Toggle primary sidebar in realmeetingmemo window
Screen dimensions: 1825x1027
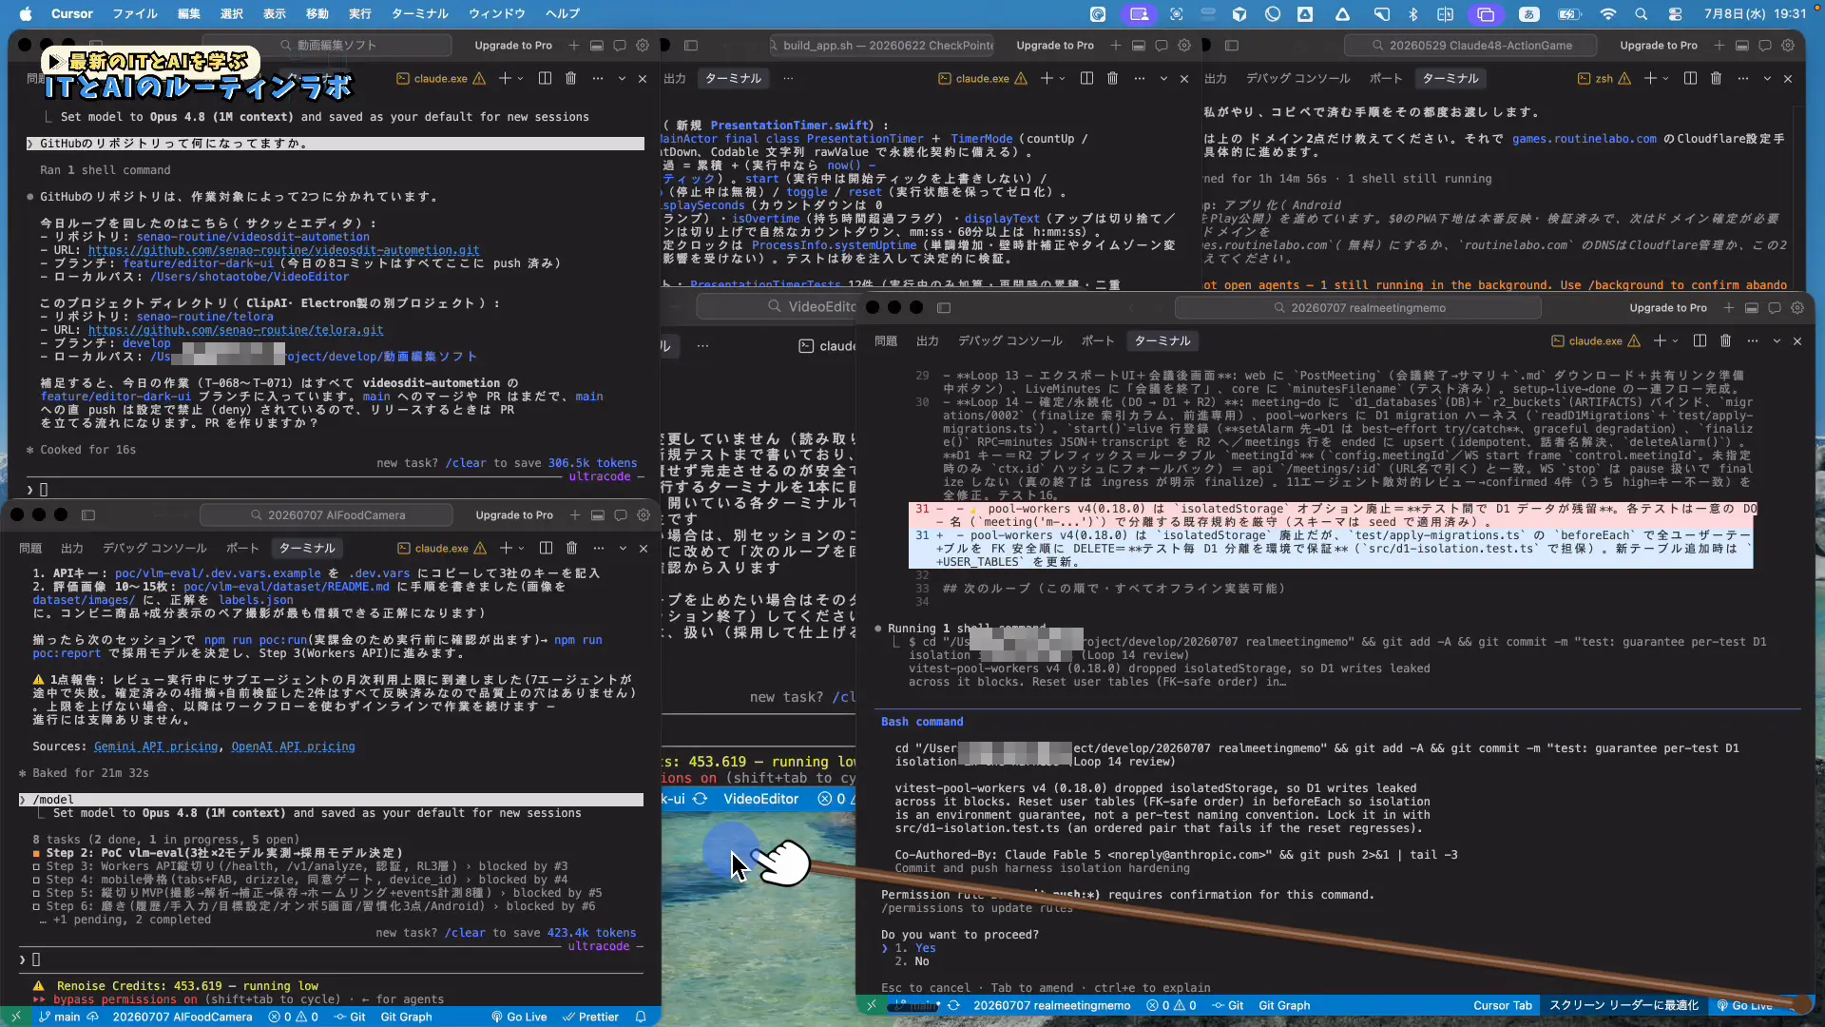coord(944,307)
